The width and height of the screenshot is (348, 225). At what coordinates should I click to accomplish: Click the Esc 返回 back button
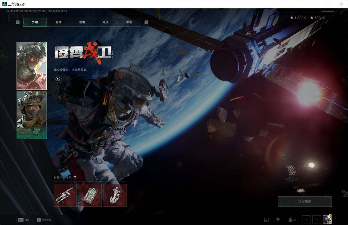pyautogui.click(x=24, y=220)
